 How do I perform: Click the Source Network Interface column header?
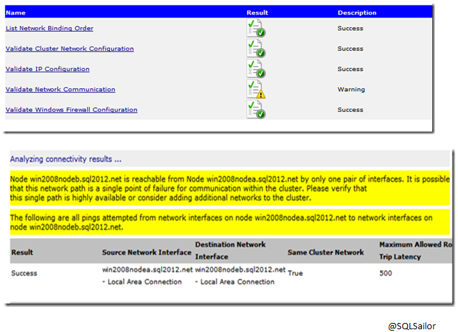tap(145, 252)
